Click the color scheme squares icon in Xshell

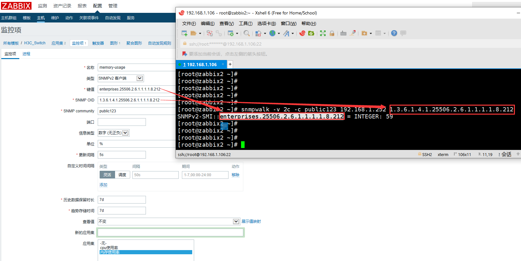tap(258, 33)
